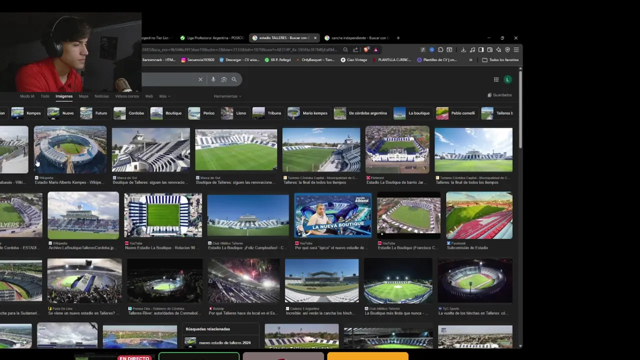Screen dimensions: 640x360
Task: Start voice search with microphone icon
Action: [x=213, y=79]
